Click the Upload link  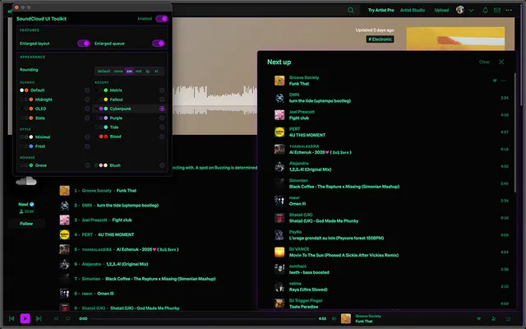click(441, 10)
